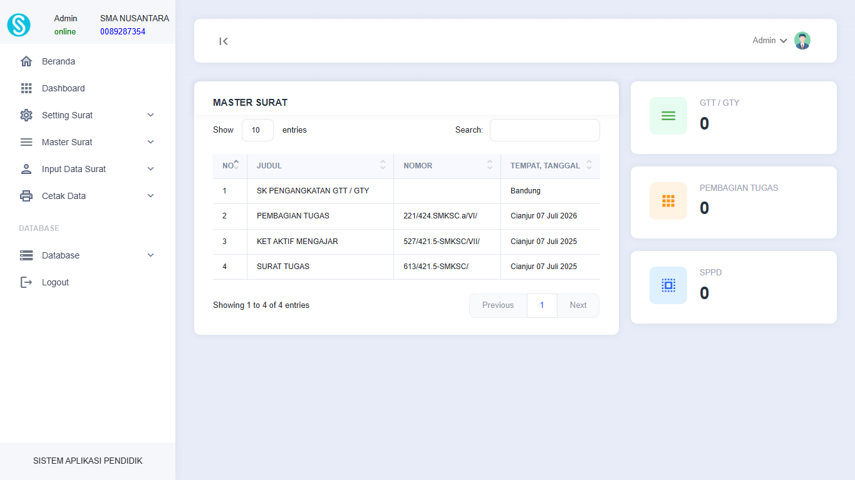The image size is (855, 480).
Task: Click the Dashboard grid icon
Action: tap(26, 88)
